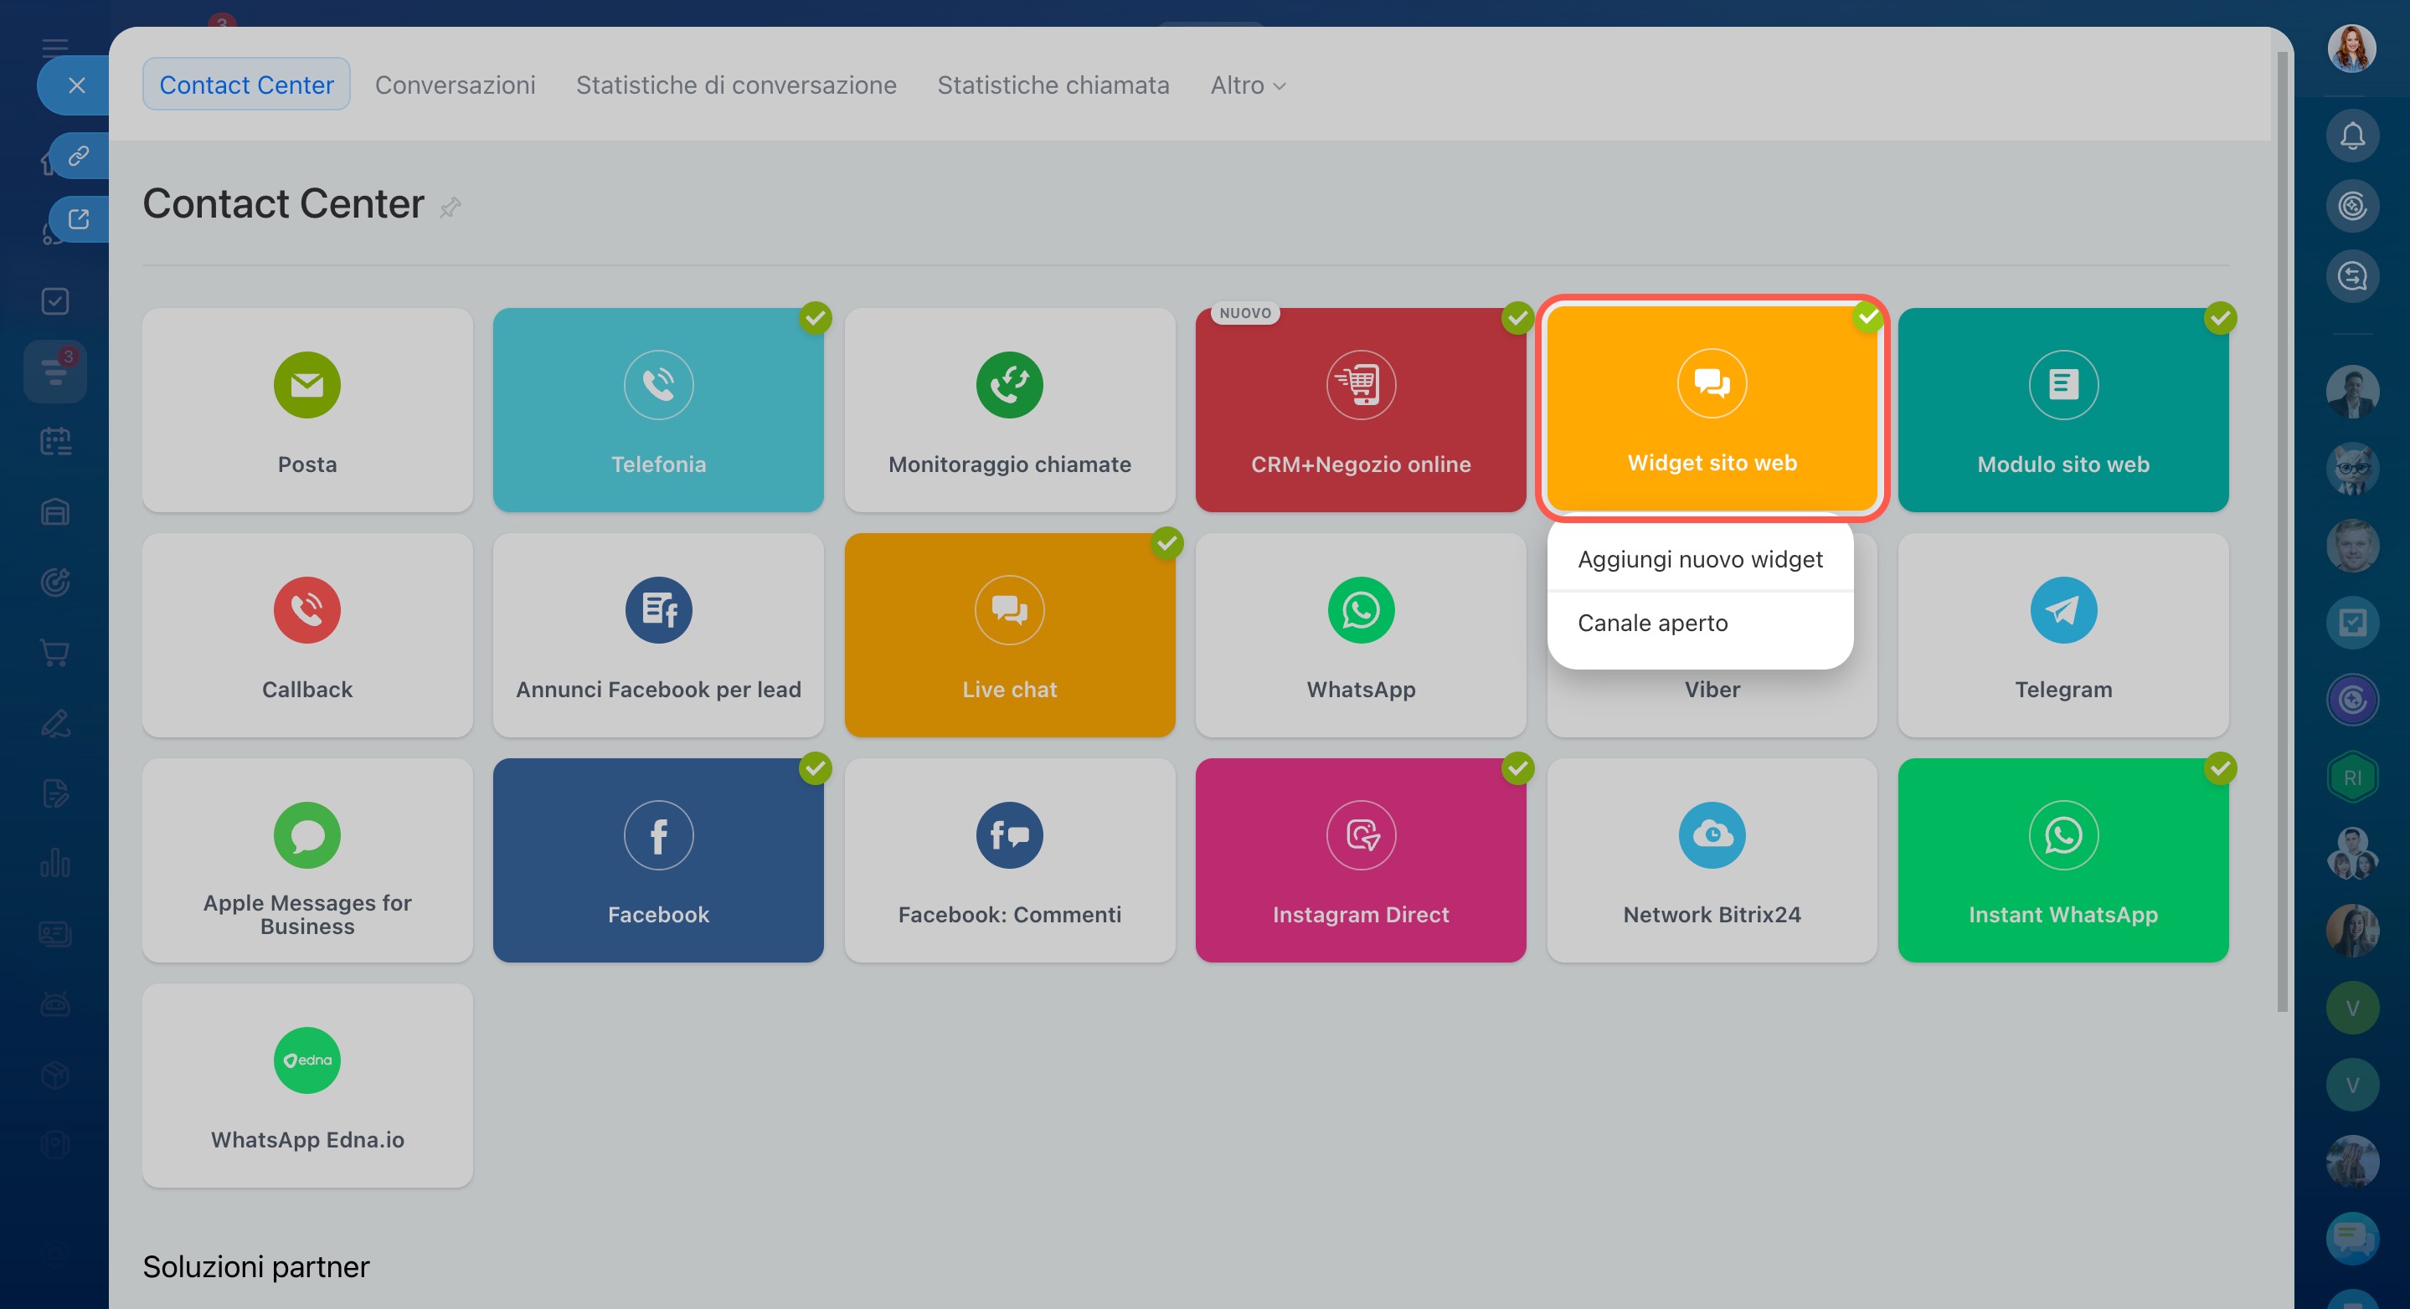Image resolution: width=2410 pixels, height=1309 pixels.
Task: Click checkmark badge on Instagram Direct tile
Action: coord(1517,768)
